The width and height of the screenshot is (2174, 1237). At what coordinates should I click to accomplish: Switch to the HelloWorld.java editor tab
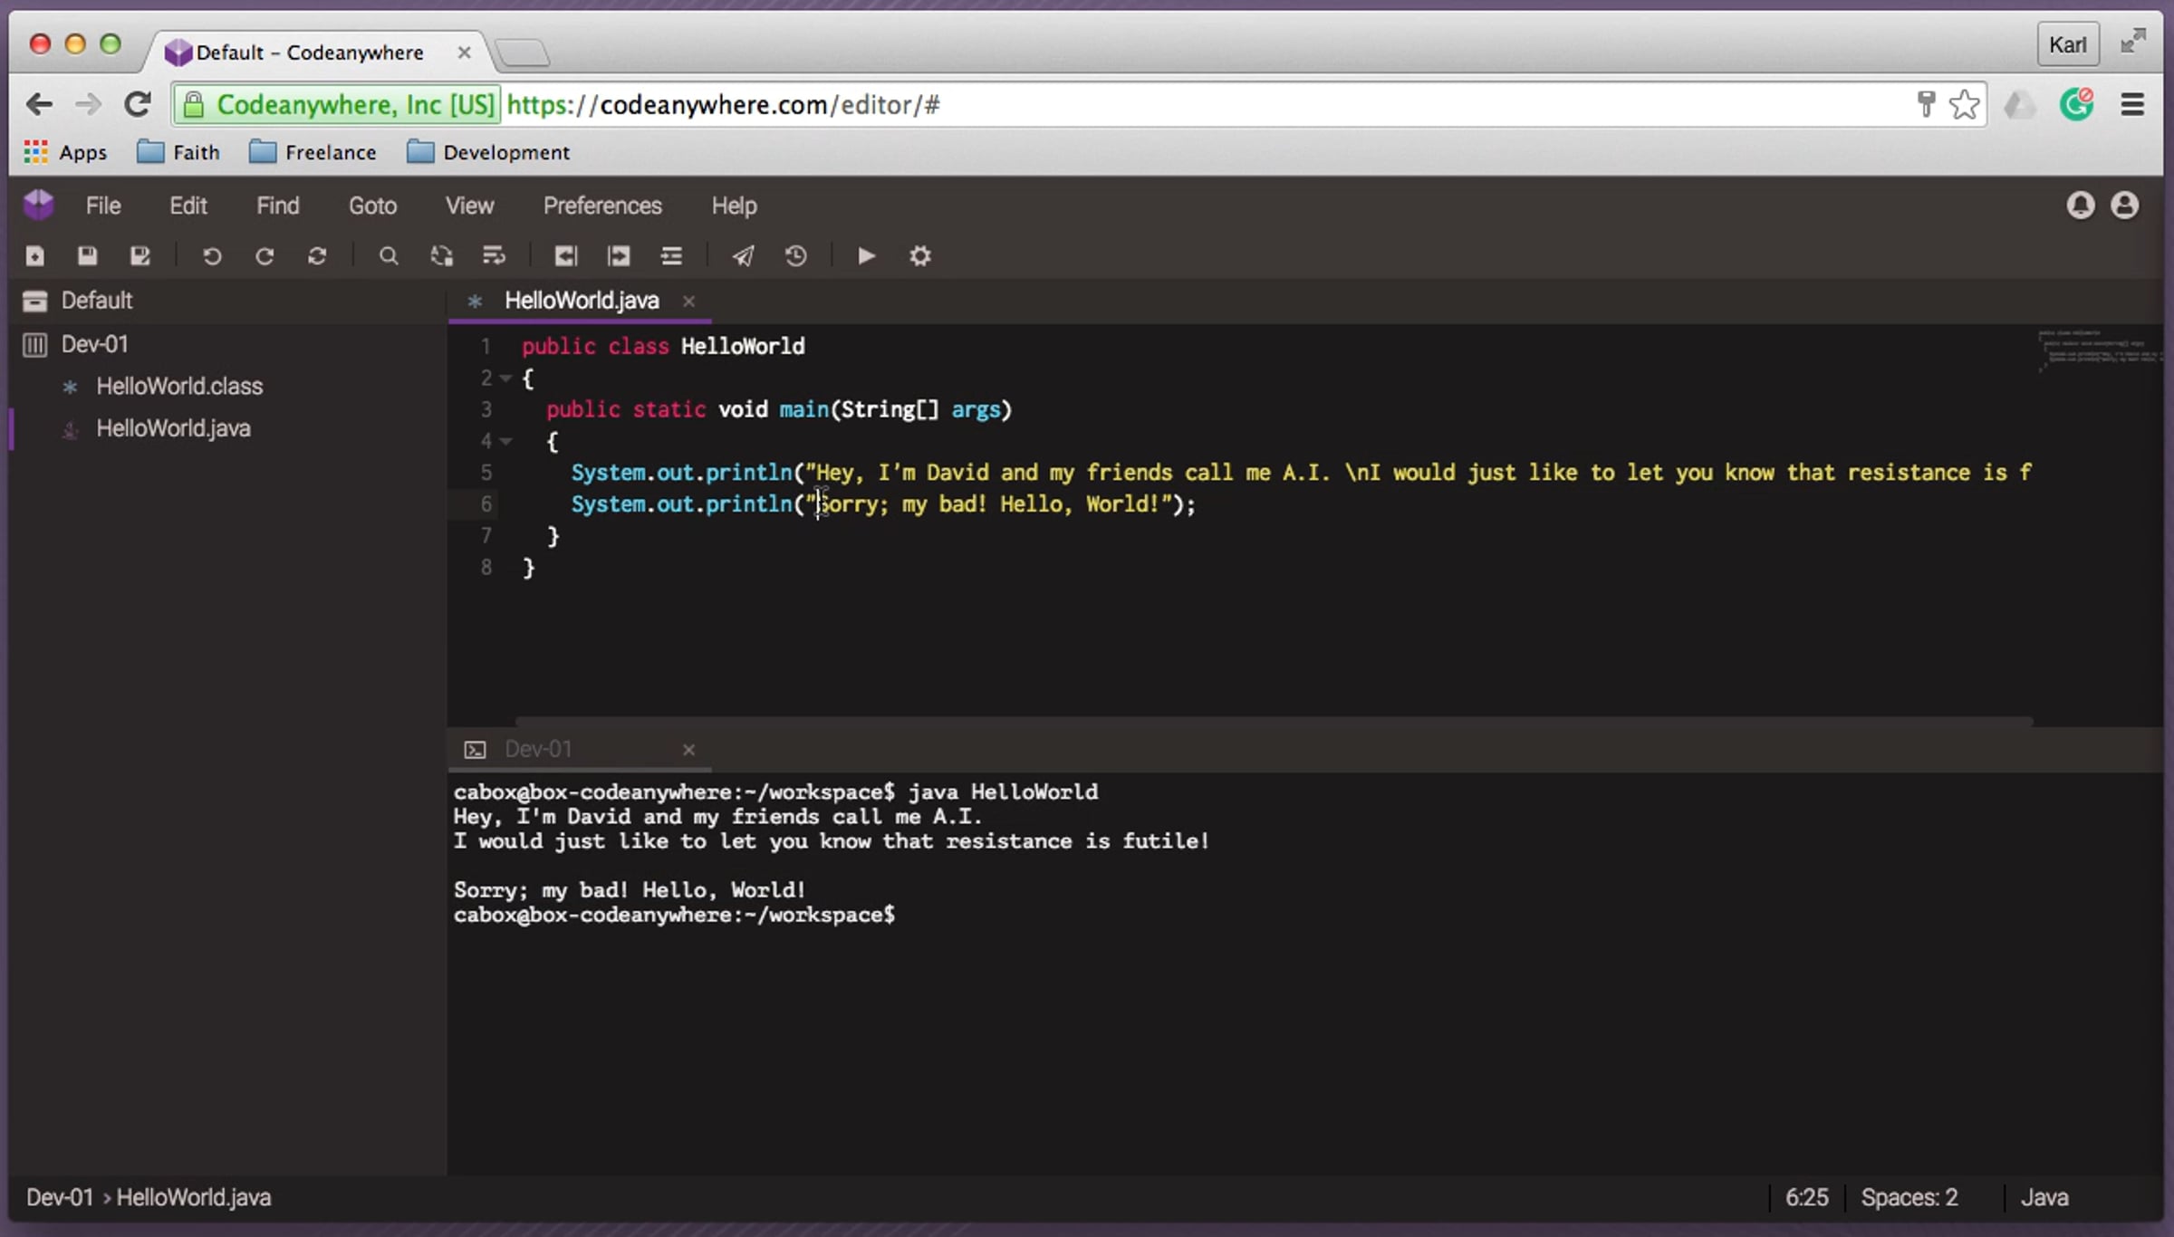tap(581, 301)
